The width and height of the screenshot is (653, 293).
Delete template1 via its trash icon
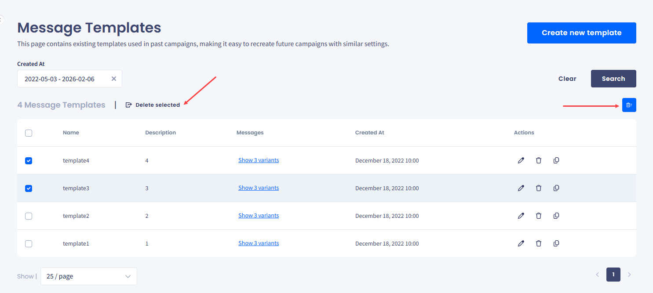point(539,243)
